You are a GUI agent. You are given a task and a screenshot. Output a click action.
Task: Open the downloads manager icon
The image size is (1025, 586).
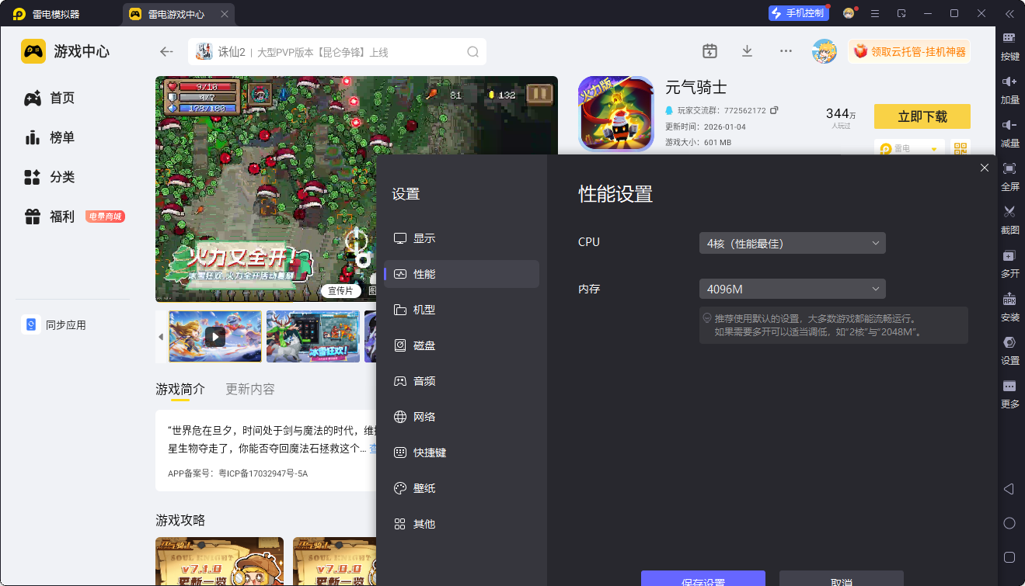point(747,51)
